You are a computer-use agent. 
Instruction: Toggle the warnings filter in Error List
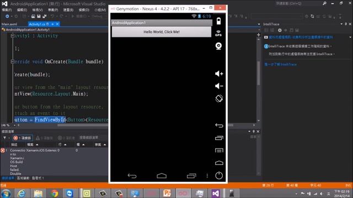click(x=44, y=138)
